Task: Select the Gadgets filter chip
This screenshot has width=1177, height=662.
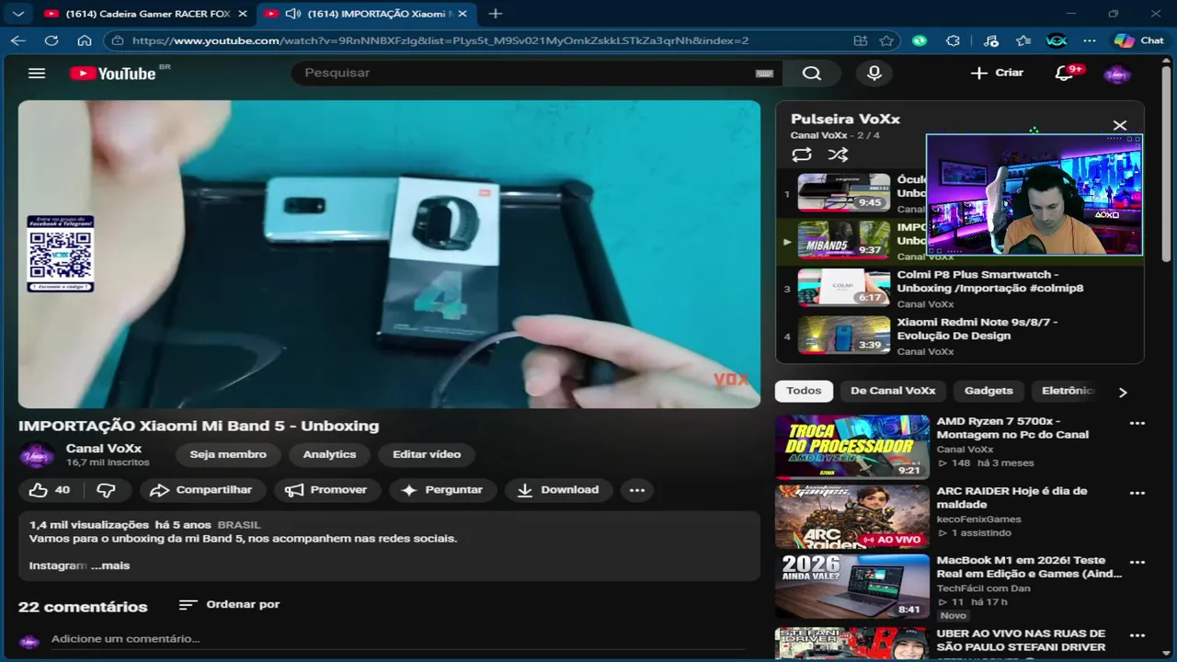Action: click(988, 391)
